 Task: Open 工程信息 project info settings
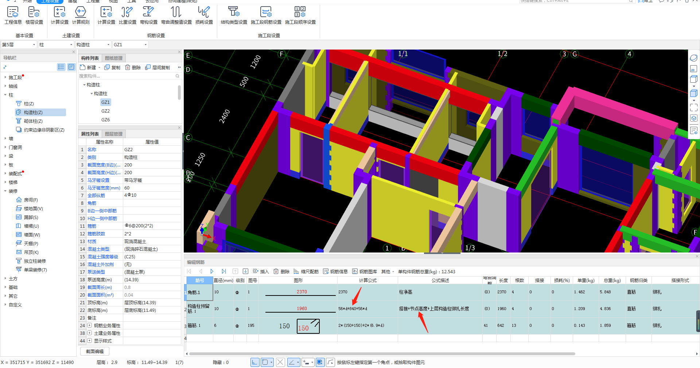13,15
